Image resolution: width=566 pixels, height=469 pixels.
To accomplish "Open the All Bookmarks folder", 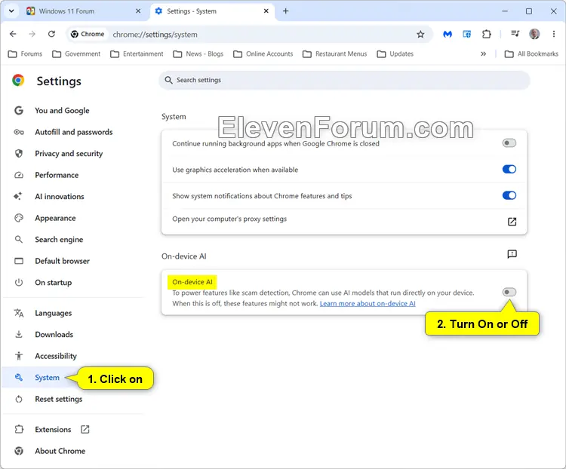I will [x=531, y=54].
